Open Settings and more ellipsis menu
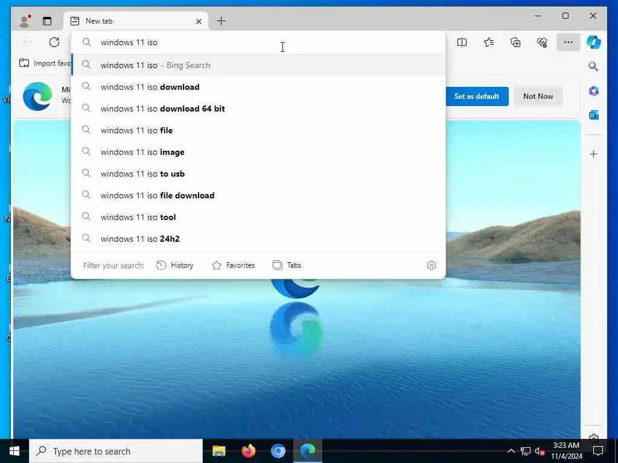618x463 pixels. tap(569, 42)
